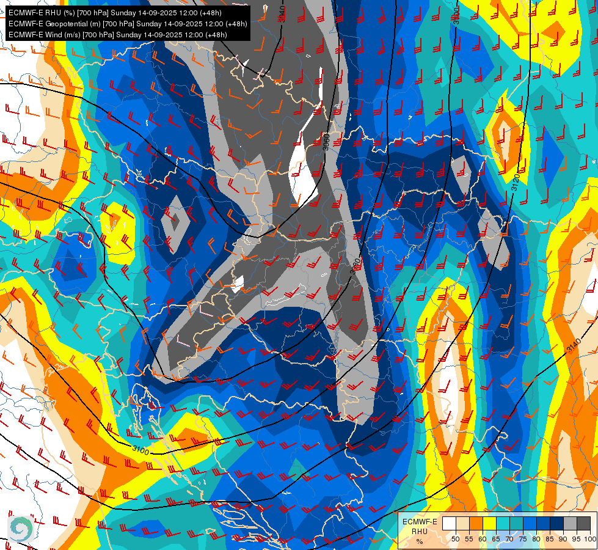Select the white swatch in the RHU legend
The width and height of the screenshot is (598, 550).
(x=449, y=523)
